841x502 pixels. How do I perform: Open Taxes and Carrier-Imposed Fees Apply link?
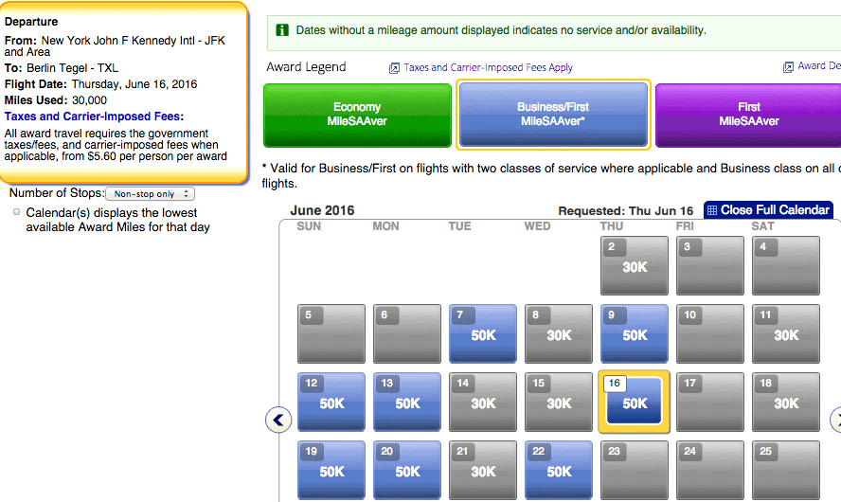[x=488, y=68]
